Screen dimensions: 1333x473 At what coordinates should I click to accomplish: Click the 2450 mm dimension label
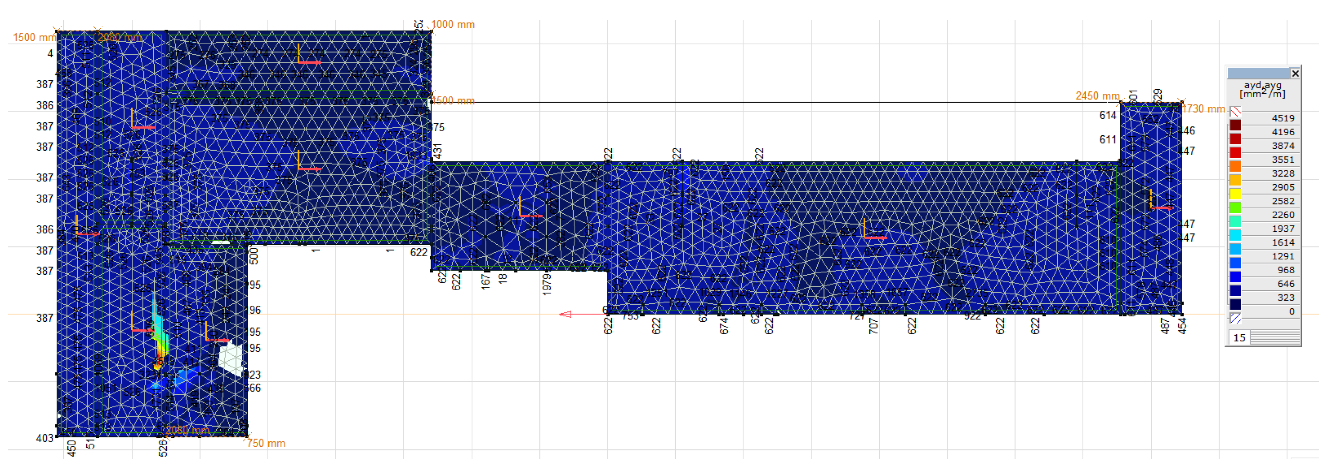tap(1096, 96)
